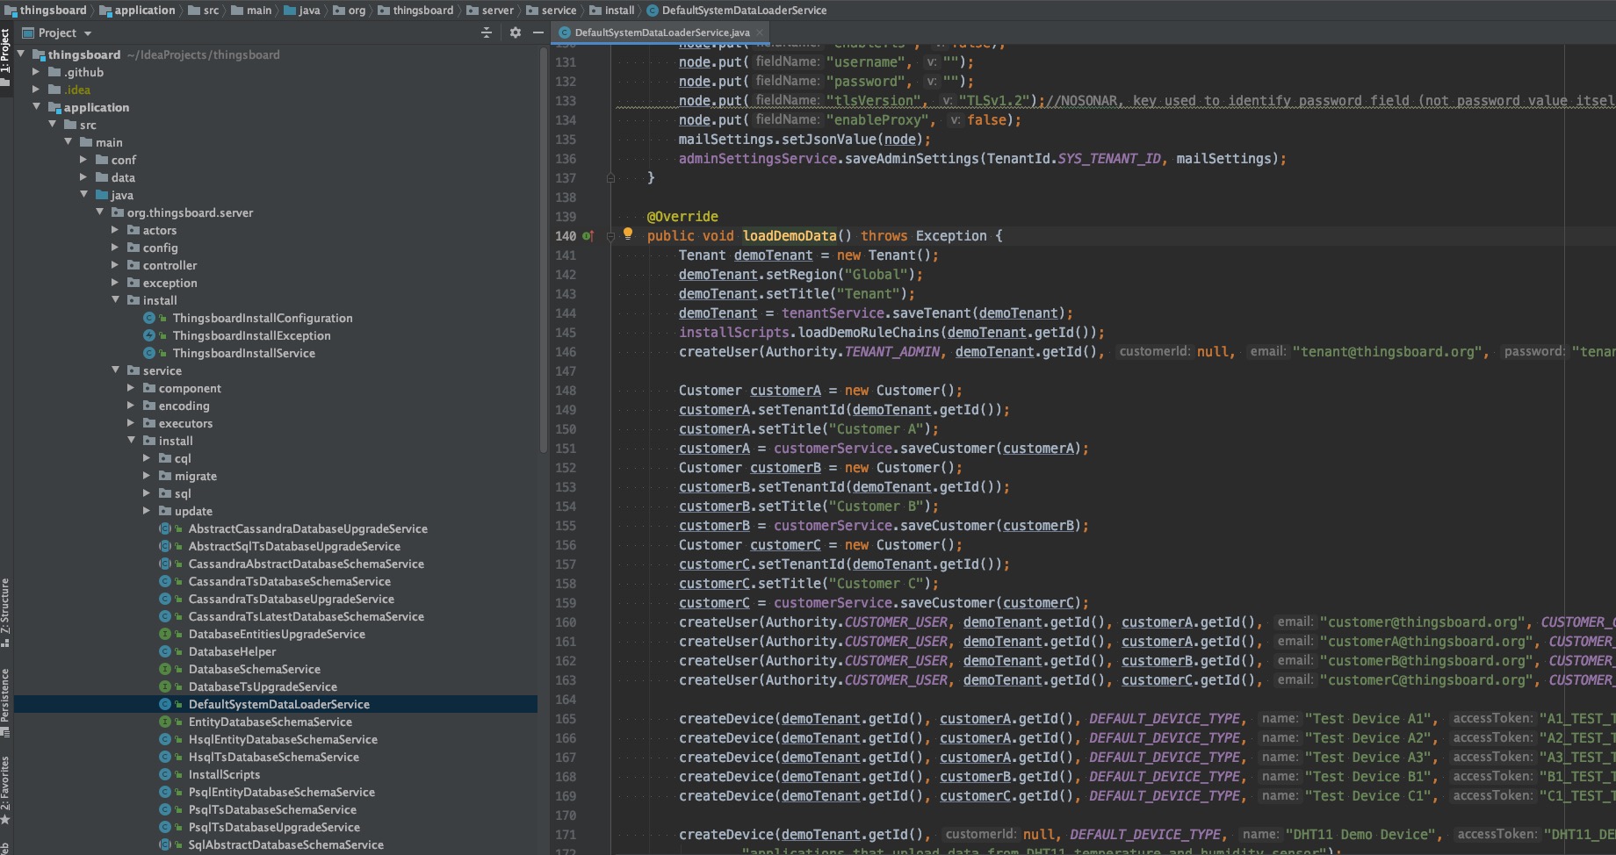Viewport: 1616px width, 855px height.
Task: Close the DefaultSystemDataLoaderService.java tab
Action: pyautogui.click(x=761, y=32)
